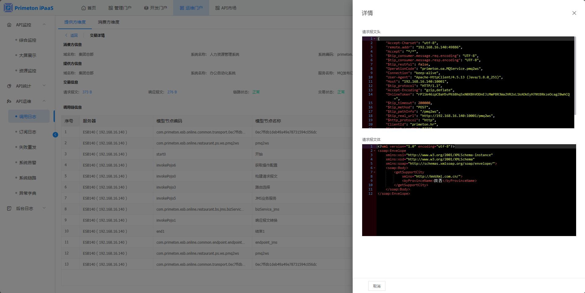Select 订阅日志 in the sidebar
The height and width of the screenshot is (293, 585).
click(x=28, y=132)
